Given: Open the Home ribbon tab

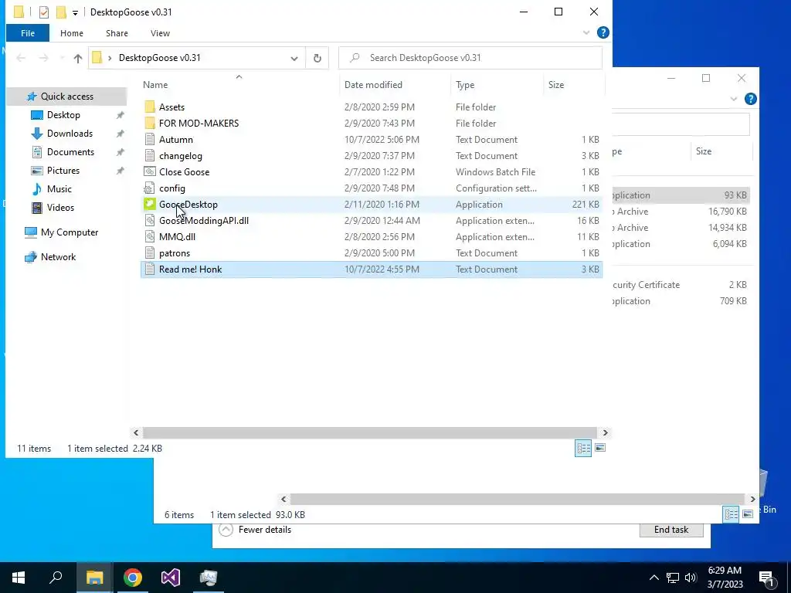Looking at the screenshot, I should 72,33.
